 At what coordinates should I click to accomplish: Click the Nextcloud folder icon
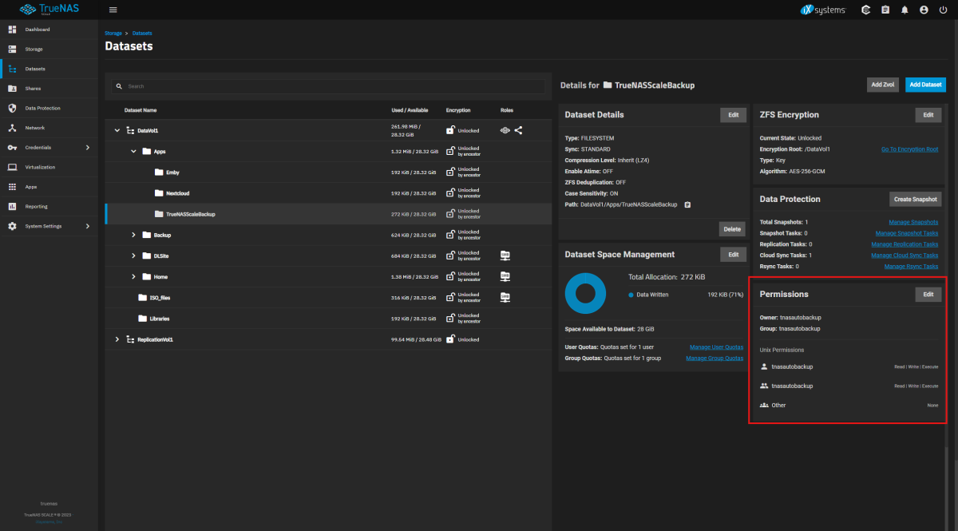coord(159,193)
